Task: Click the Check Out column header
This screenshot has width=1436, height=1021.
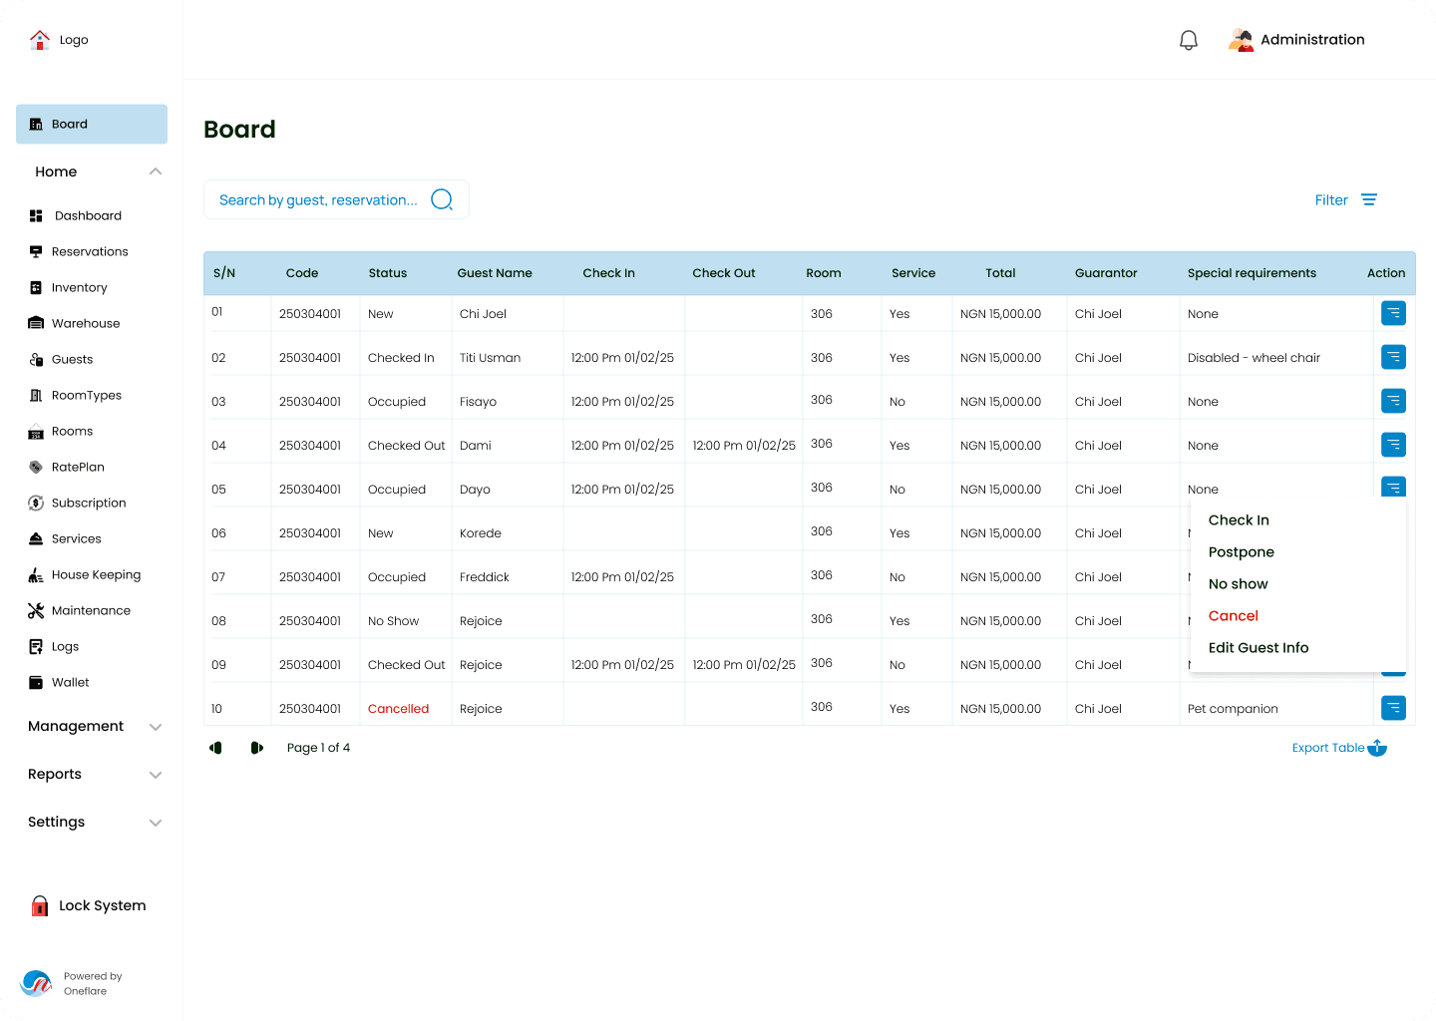Action: [x=723, y=273]
